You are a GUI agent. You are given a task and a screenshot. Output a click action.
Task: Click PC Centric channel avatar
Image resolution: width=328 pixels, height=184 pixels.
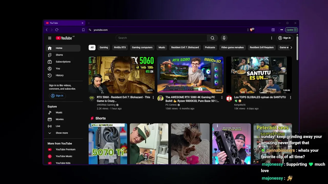point(160,98)
